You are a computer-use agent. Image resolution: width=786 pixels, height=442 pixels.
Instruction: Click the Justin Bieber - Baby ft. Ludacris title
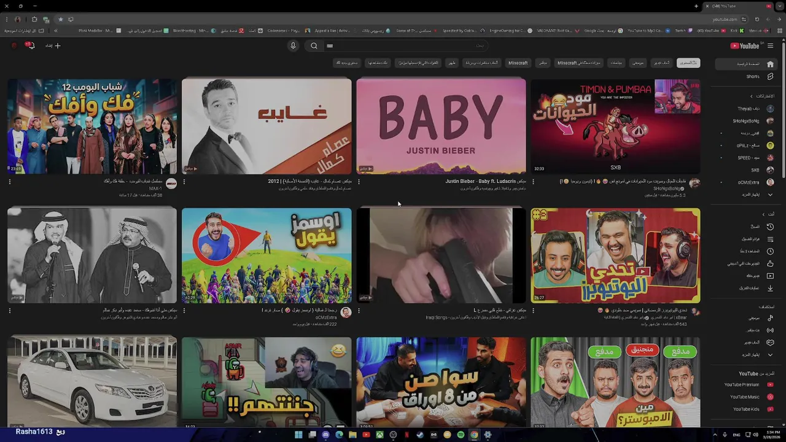[486, 182]
